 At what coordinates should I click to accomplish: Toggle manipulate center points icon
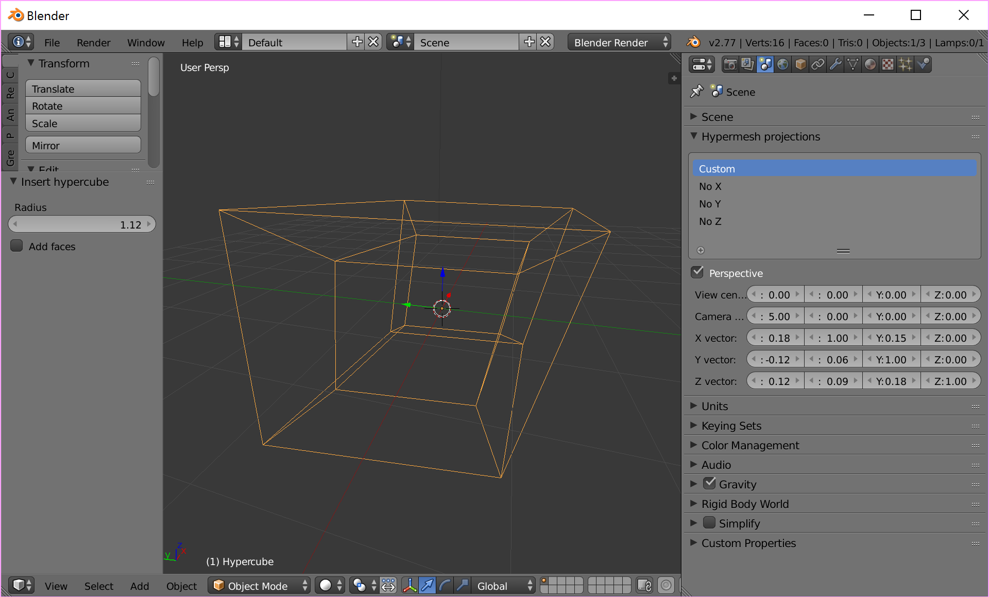click(388, 586)
